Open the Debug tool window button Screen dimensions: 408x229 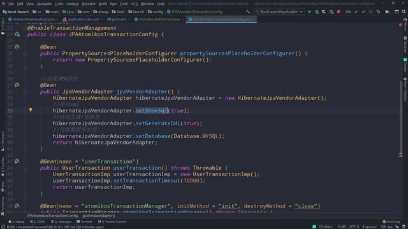17,221
